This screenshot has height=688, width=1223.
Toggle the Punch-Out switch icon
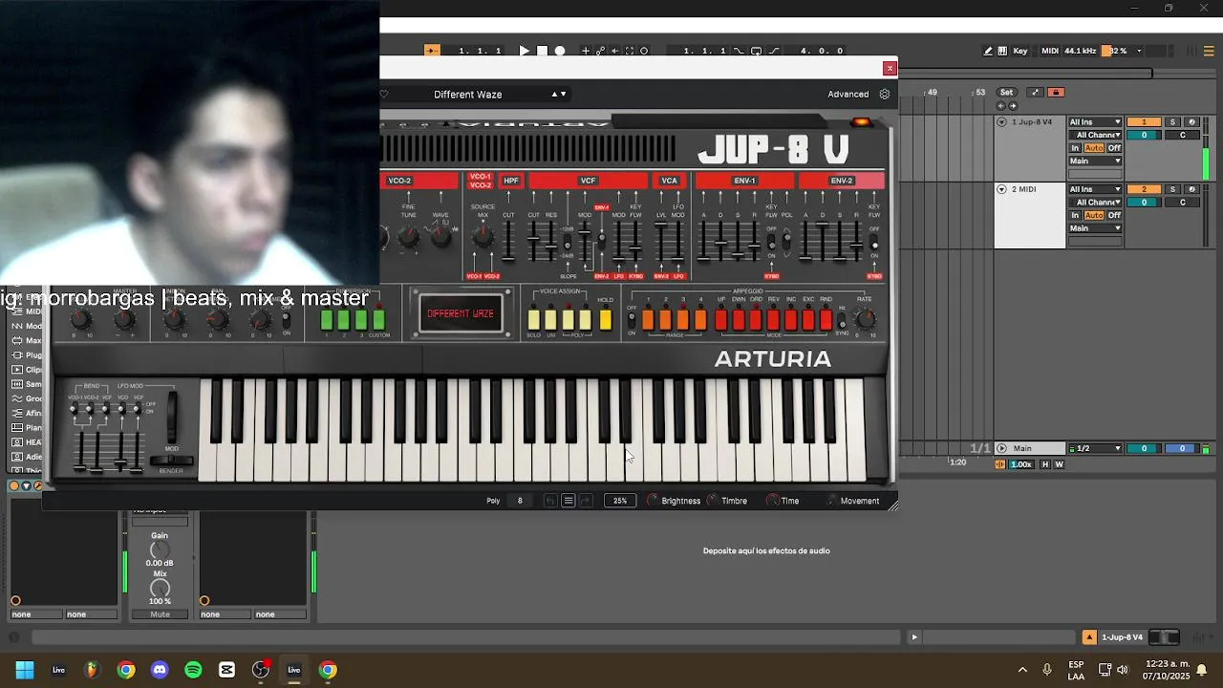[x=774, y=51]
